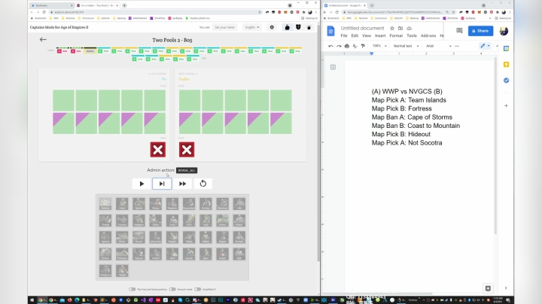Screen dimensions: 542x304
Task: Click the left indent marker on the ruler
Action: coord(372,54)
